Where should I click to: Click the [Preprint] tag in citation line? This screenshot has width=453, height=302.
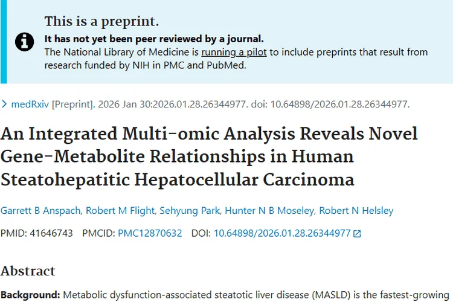click(x=73, y=104)
